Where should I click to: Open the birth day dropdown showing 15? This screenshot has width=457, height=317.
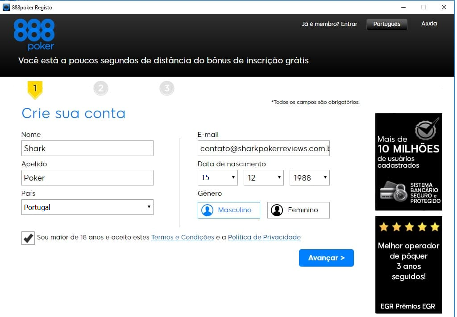point(218,177)
